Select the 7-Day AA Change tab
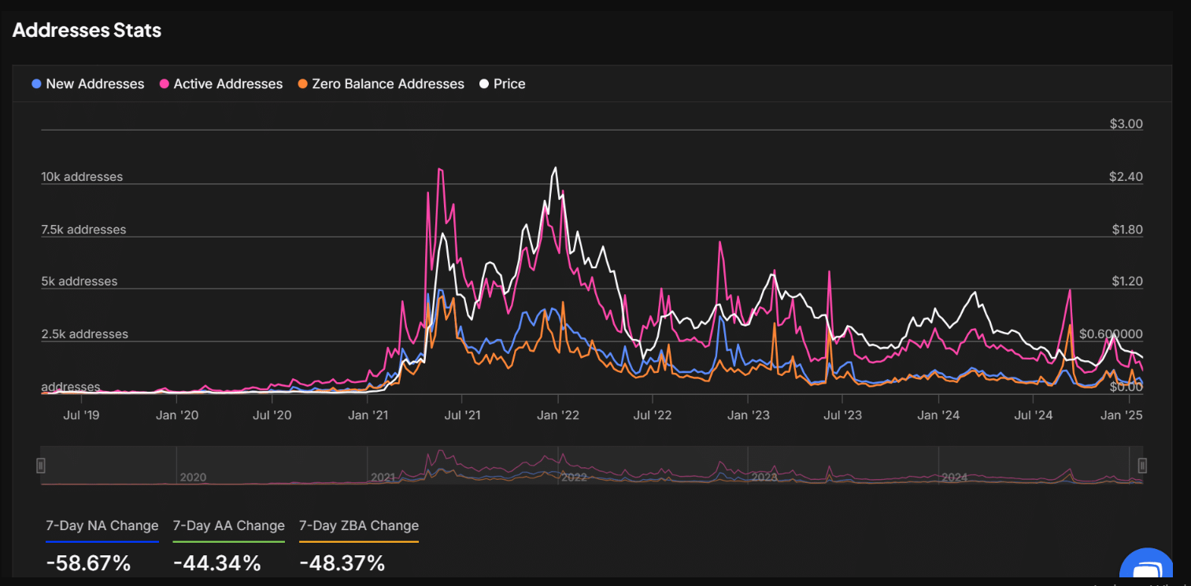1191x586 pixels. pos(228,525)
